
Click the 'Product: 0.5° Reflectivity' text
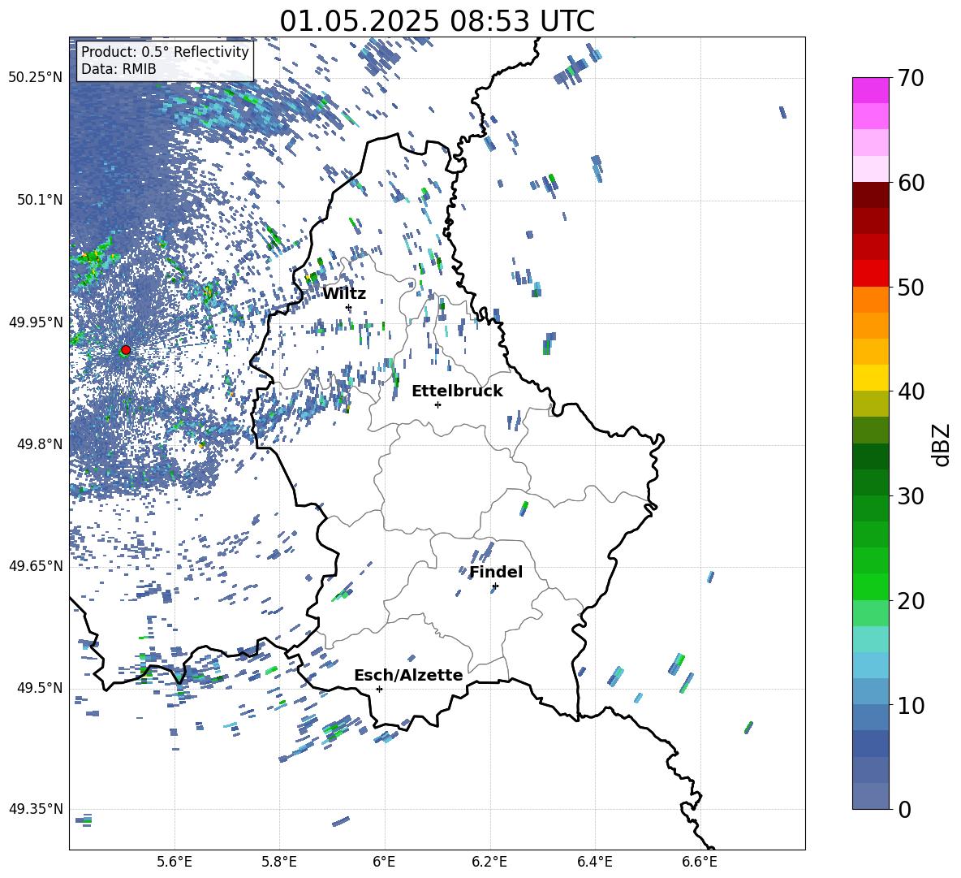165,52
